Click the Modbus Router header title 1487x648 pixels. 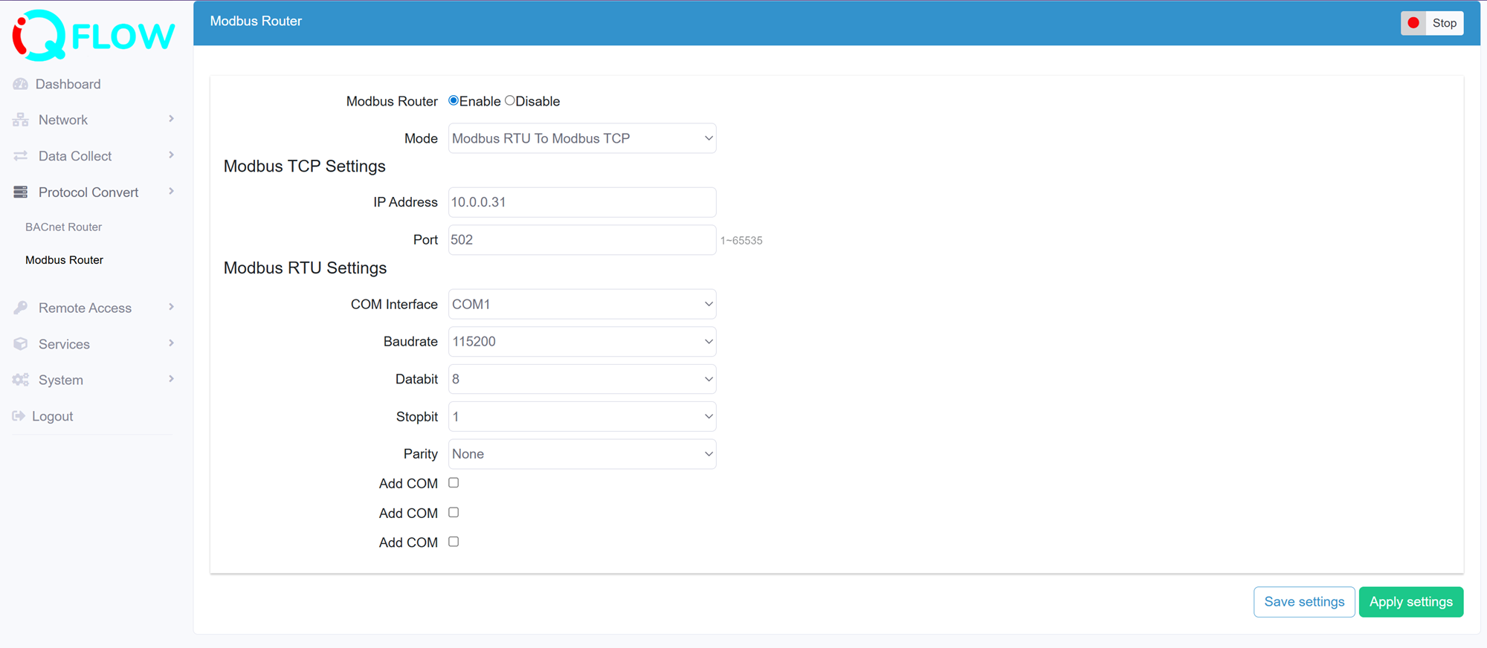pyautogui.click(x=256, y=21)
